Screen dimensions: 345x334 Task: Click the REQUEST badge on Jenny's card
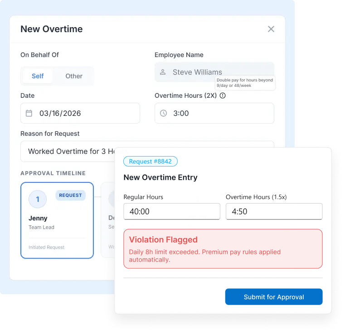pyautogui.click(x=70, y=195)
